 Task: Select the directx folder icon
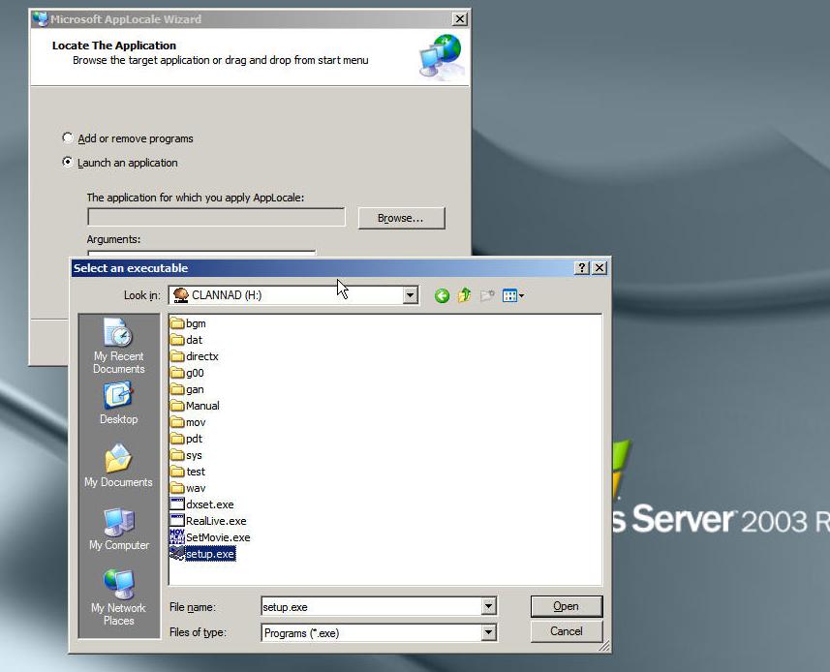tap(177, 356)
